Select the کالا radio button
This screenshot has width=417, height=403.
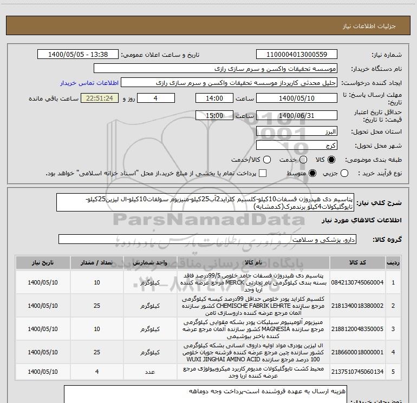[x=331, y=160]
